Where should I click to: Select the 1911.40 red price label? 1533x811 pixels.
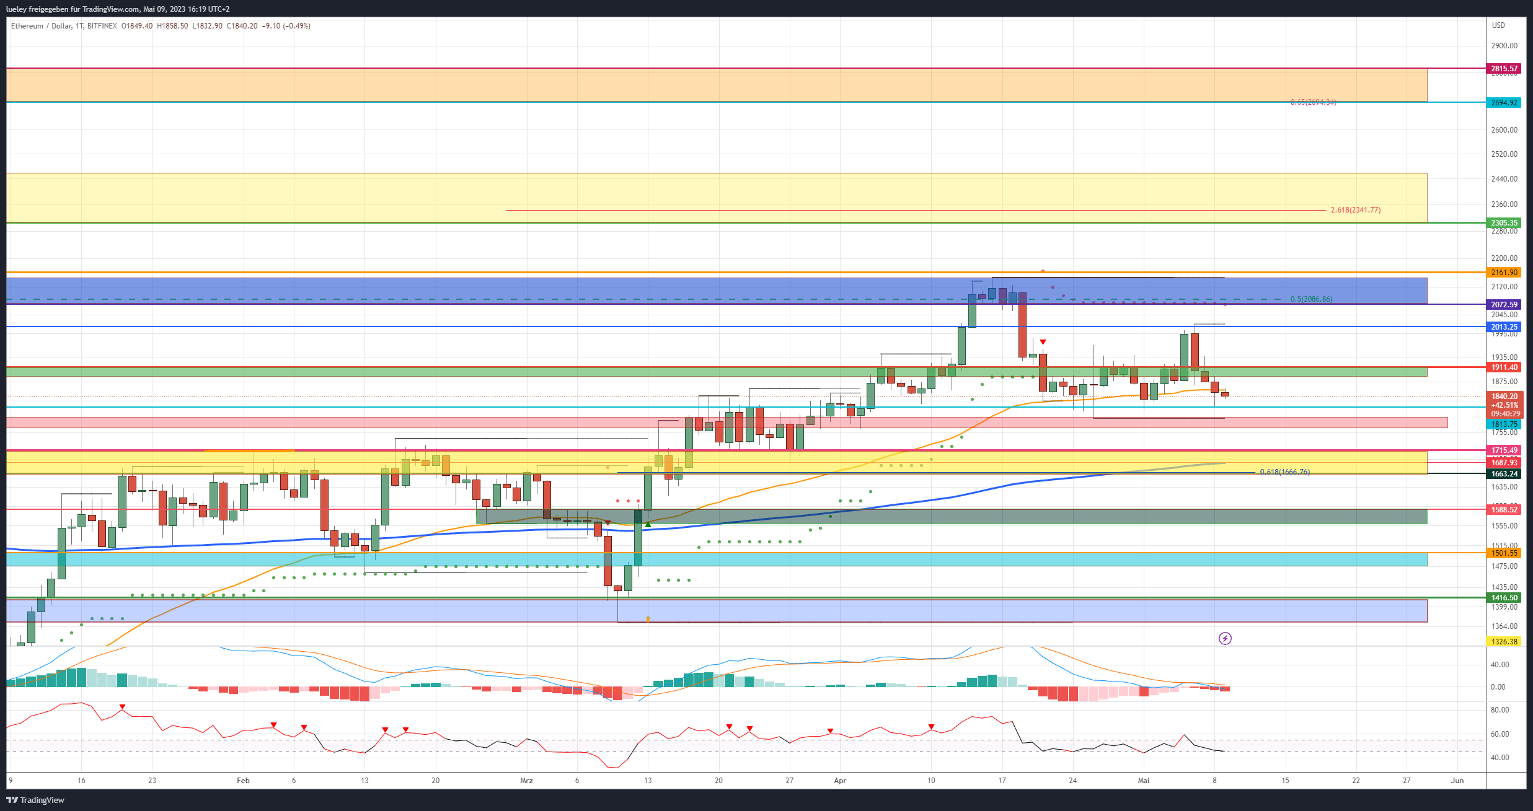[x=1504, y=367]
